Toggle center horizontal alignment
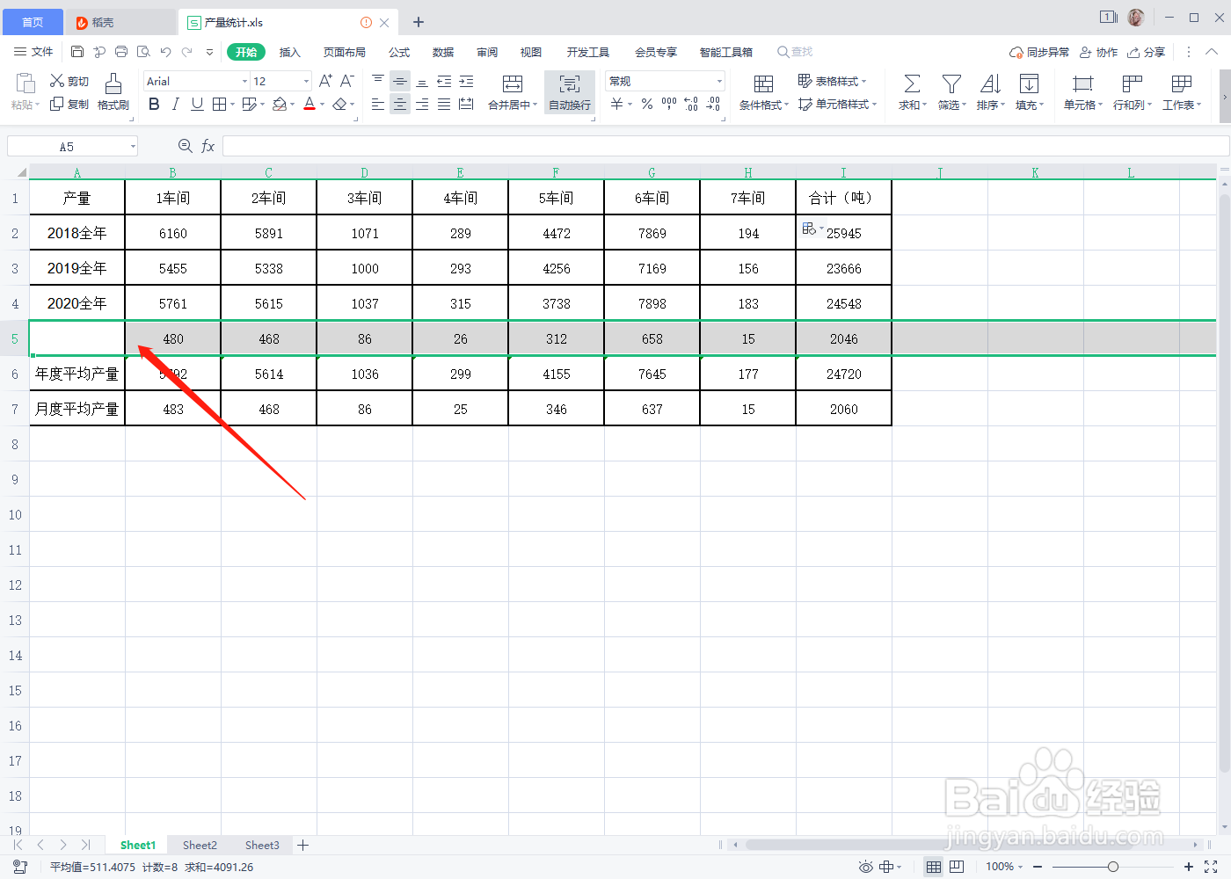This screenshot has width=1231, height=879. click(x=400, y=104)
